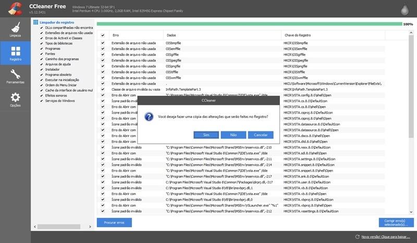Select the OISpngfile error row

coord(241,66)
